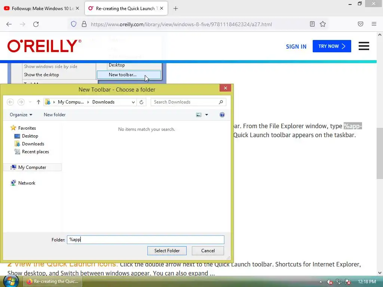Open a new browser tab

point(176,9)
